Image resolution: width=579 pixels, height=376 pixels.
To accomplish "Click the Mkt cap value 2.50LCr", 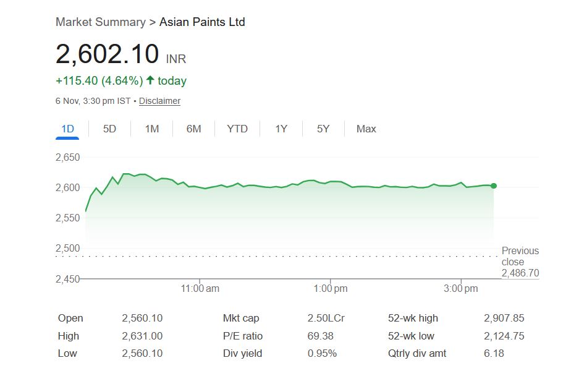I will [326, 318].
